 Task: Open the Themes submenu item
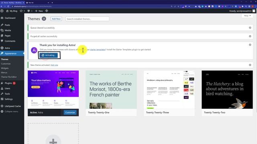click(4, 59)
